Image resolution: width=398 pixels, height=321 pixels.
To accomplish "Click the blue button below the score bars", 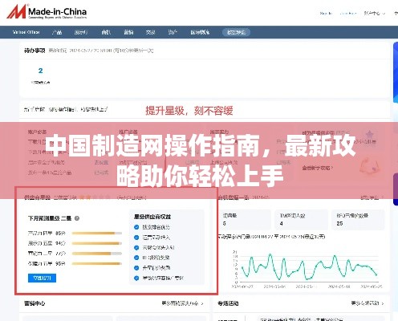I will 42,278.
